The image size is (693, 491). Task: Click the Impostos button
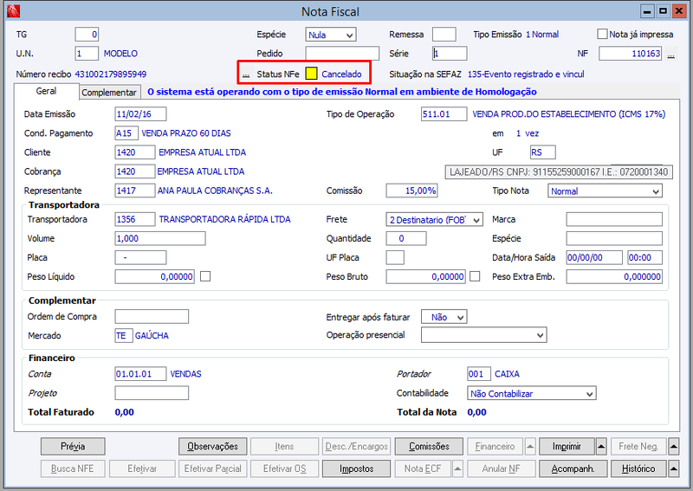pyautogui.click(x=356, y=468)
